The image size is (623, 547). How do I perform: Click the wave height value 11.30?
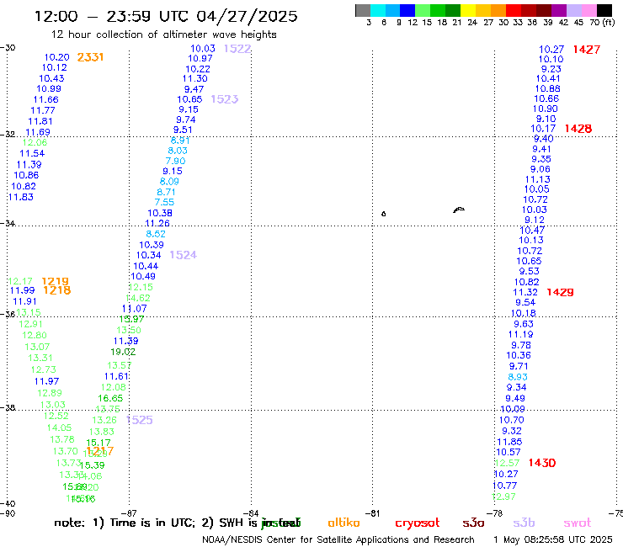pyautogui.click(x=195, y=78)
